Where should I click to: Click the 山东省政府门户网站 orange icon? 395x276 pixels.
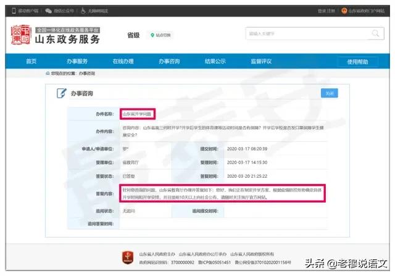(344, 10)
